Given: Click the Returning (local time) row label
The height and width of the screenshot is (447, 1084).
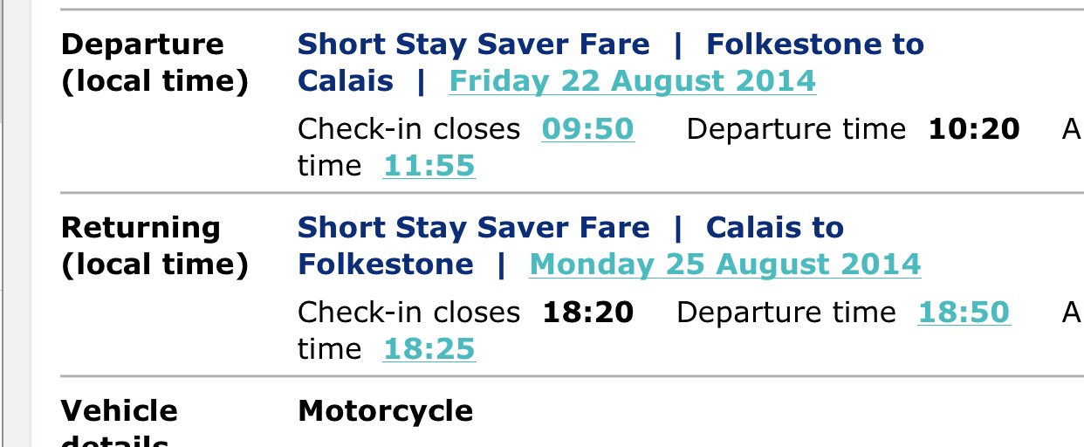Looking at the screenshot, I should (x=154, y=246).
